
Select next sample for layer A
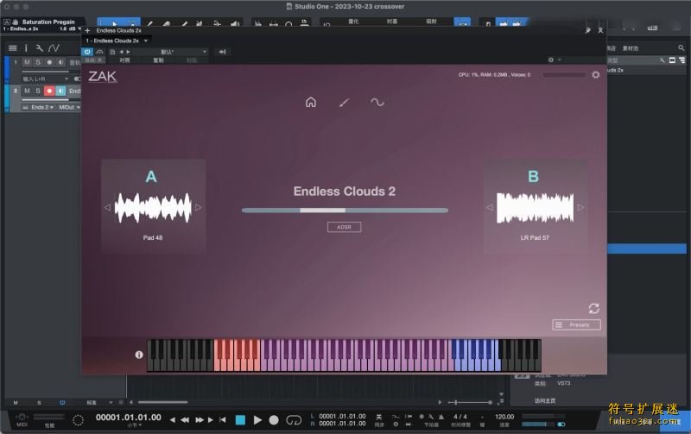pos(199,207)
